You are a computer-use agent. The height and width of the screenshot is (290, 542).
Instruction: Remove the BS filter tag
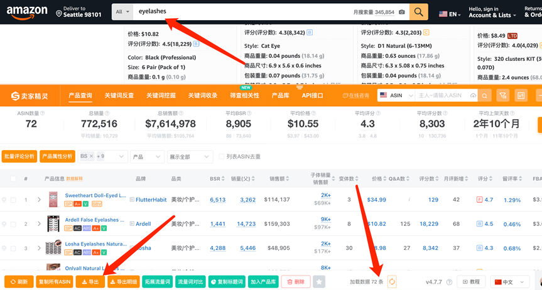coord(92,156)
